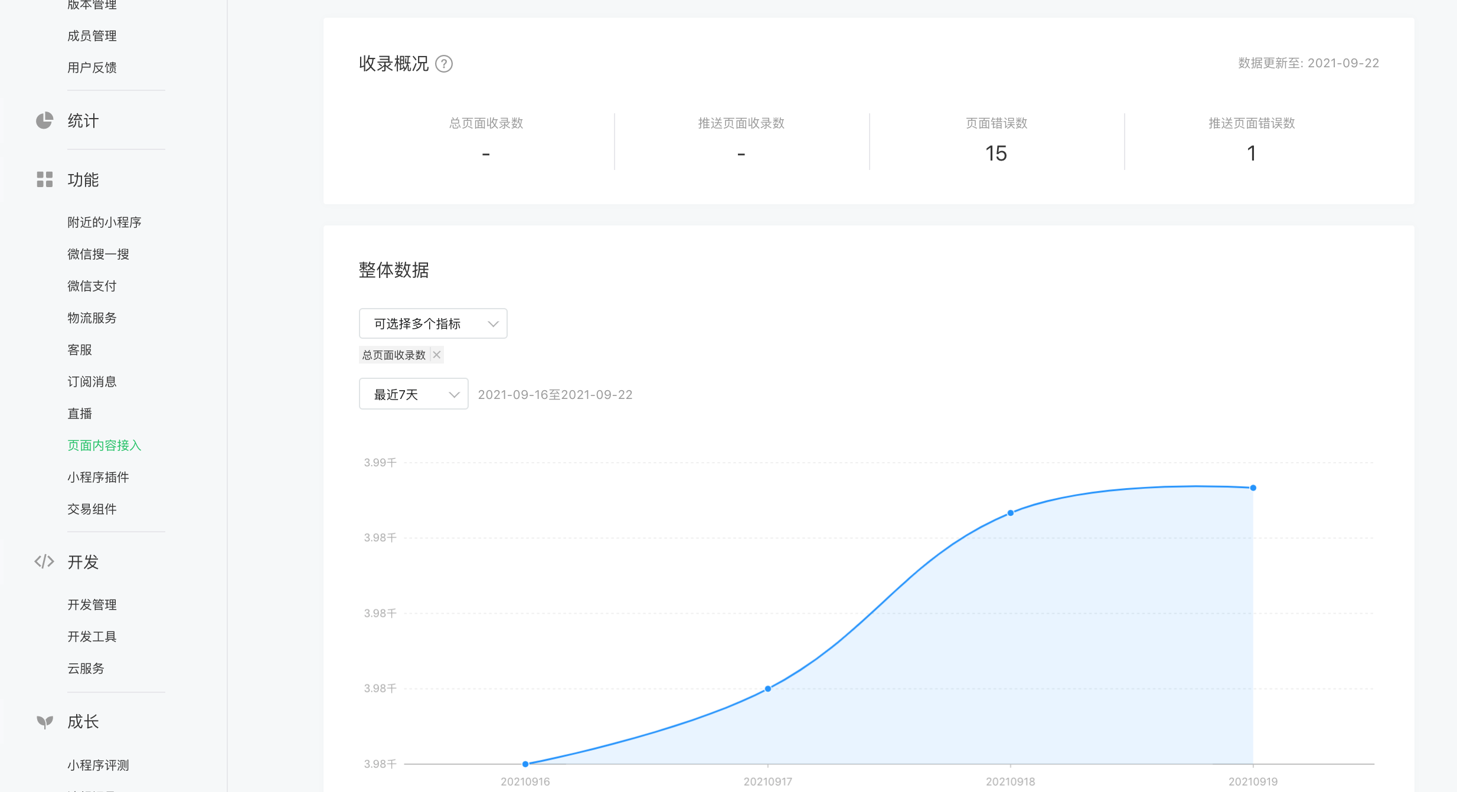Open 附近的小程序 sidebar entry
This screenshot has width=1457, height=792.
(104, 222)
